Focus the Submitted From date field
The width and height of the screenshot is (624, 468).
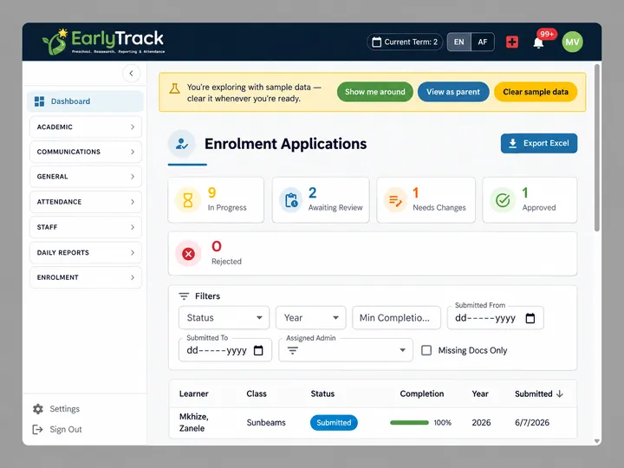coord(495,318)
